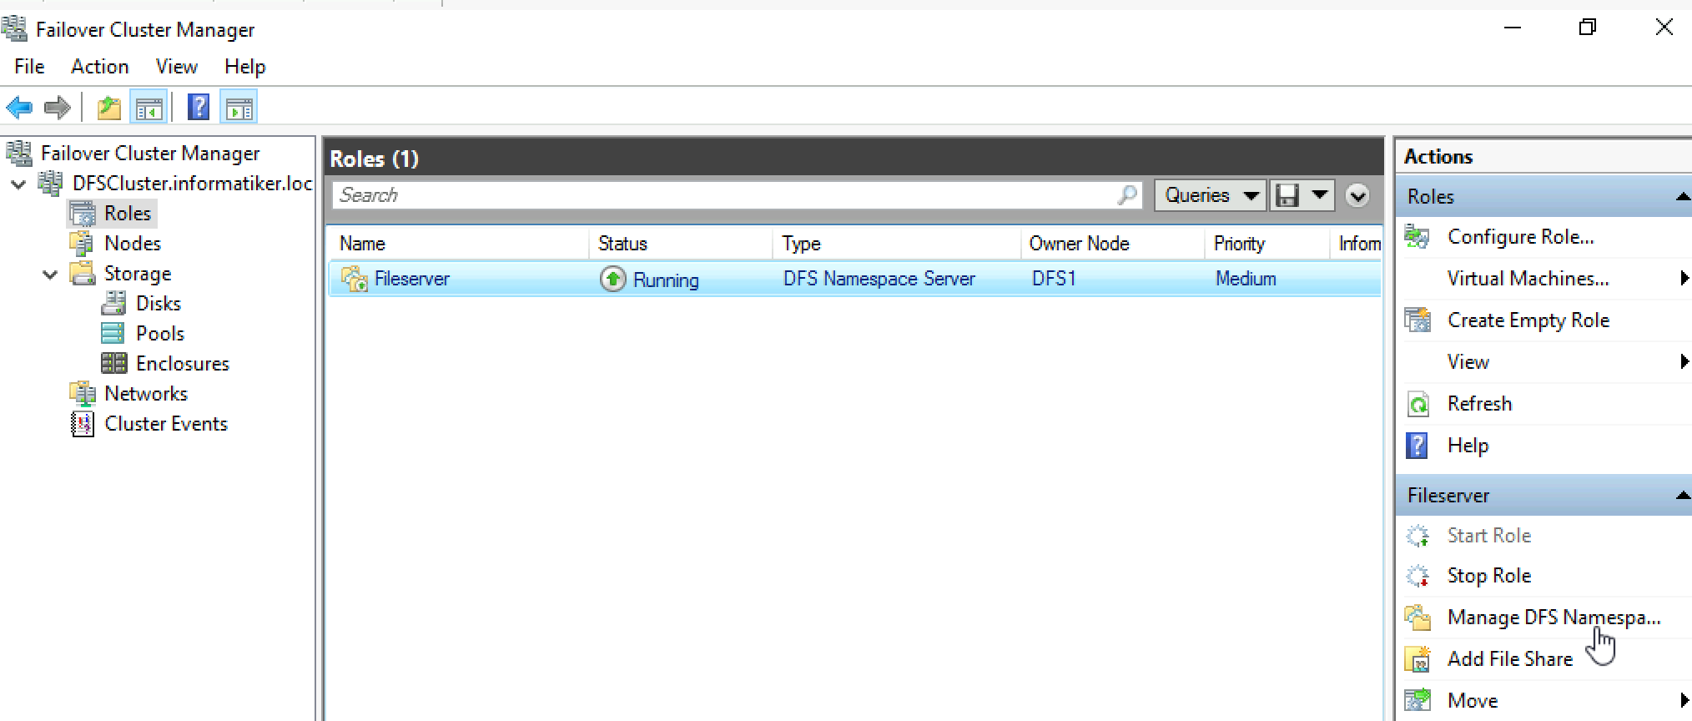Viewport: 1692px width, 721px height.
Task: Toggle the Show/Hide Action Pane icon
Action: point(239,108)
